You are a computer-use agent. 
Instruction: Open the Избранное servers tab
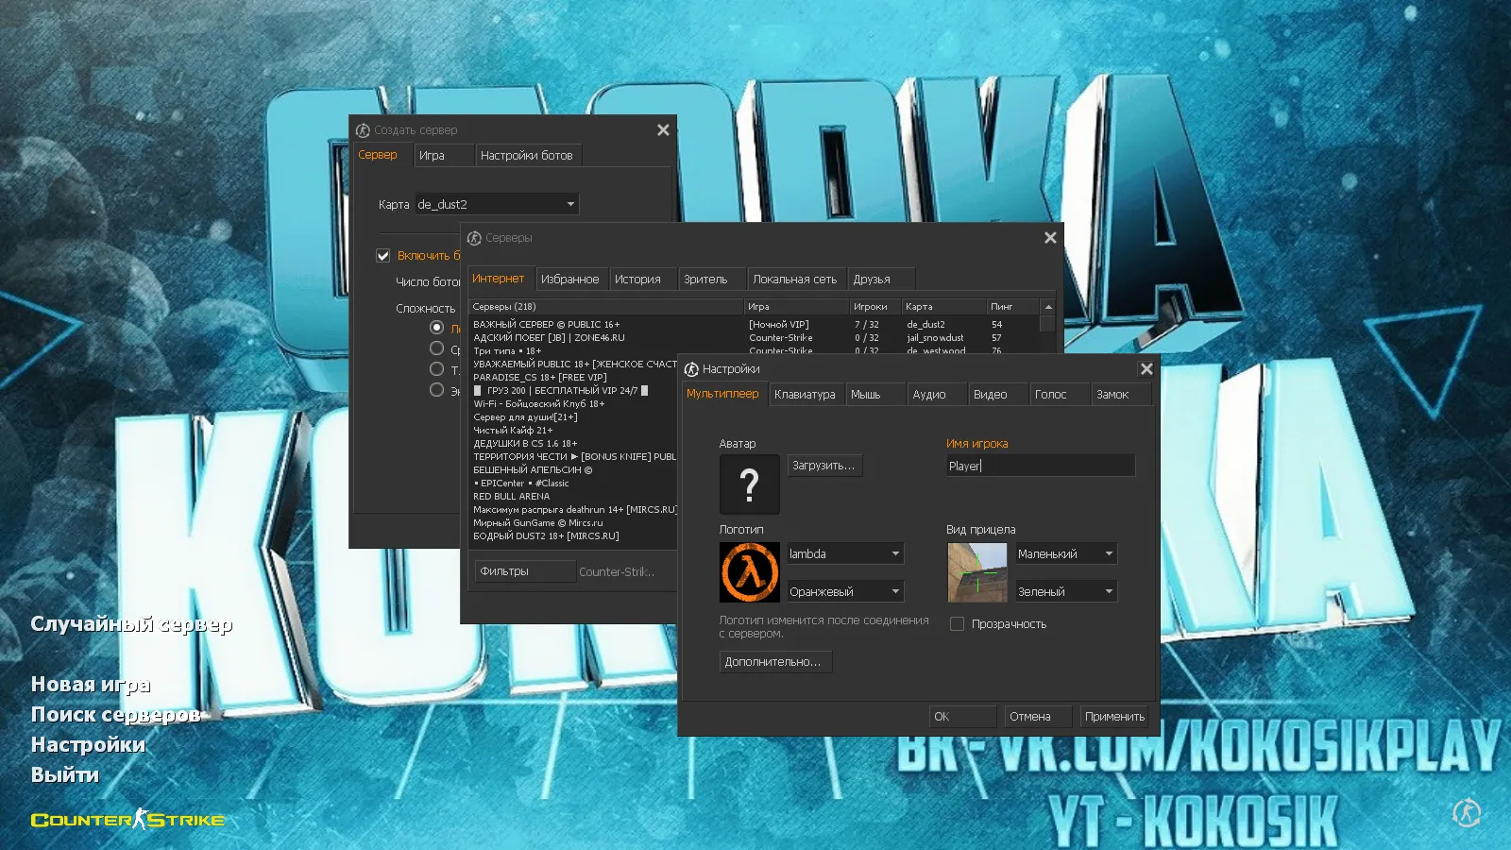[569, 280]
